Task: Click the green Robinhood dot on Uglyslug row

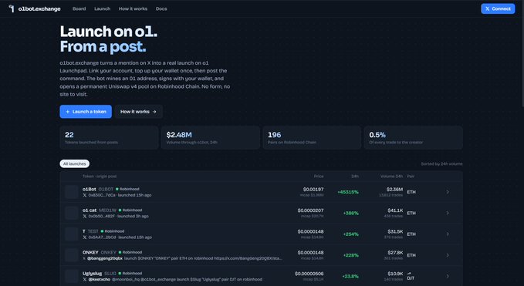Action: click(120, 274)
